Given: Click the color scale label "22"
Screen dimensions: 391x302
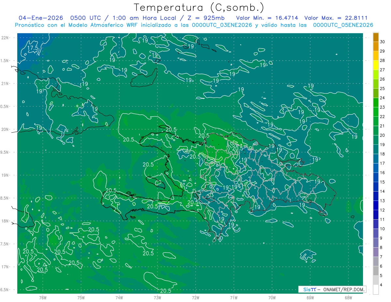Looking at the screenshot, I should (383, 117).
